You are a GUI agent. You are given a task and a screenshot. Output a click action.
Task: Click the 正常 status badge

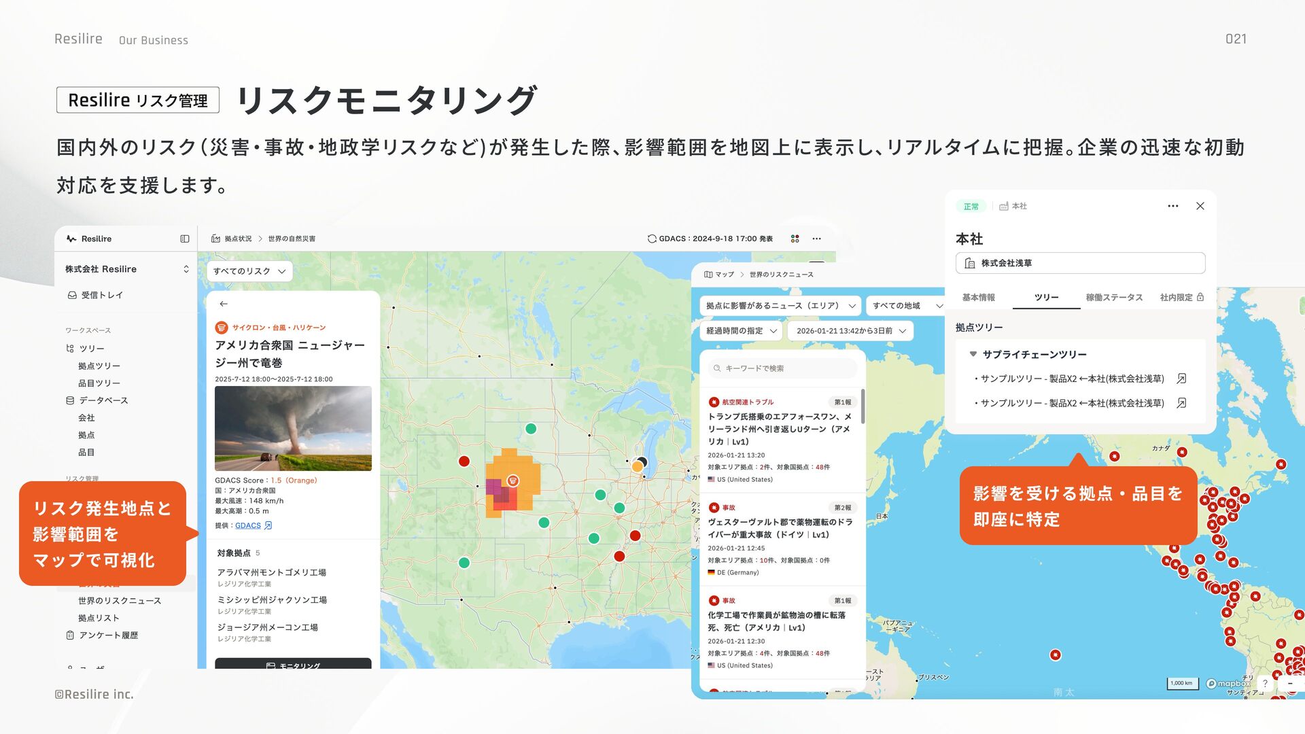[971, 207]
